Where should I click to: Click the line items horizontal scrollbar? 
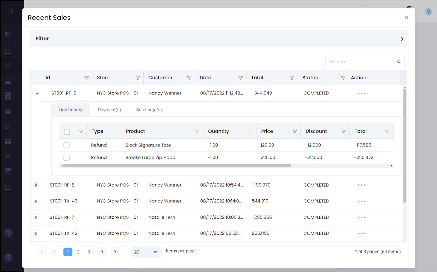177,166
